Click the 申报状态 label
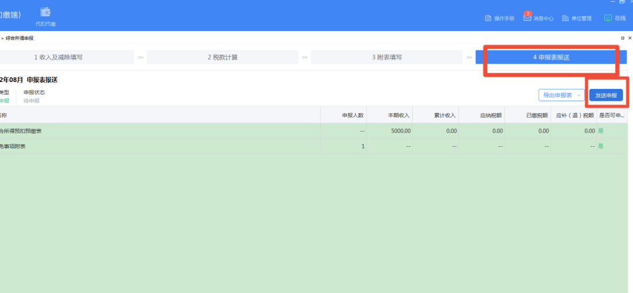The image size is (633, 293). coord(35,92)
